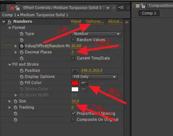The height and width of the screenshot is (136, 173).
Task: Open the Effect Controls panel menu icon
Action: 121,8
